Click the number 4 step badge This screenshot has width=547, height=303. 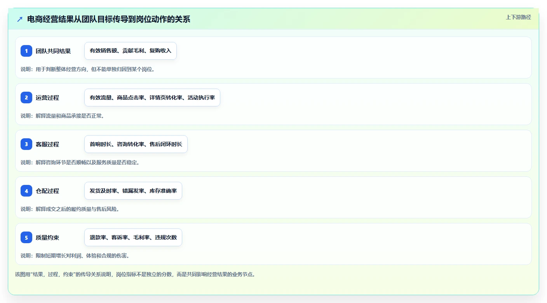(x=26, y=191)
